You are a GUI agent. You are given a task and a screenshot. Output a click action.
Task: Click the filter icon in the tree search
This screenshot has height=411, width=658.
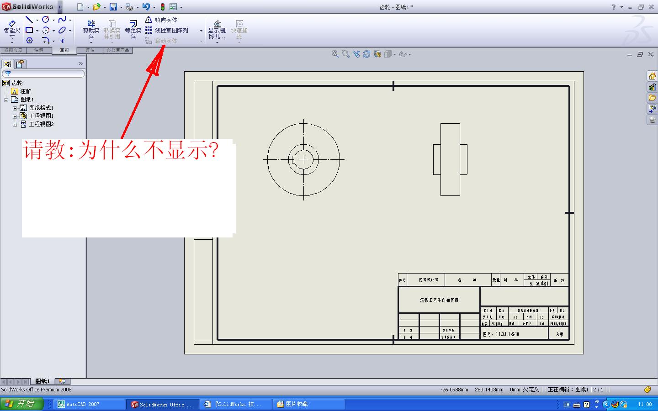point(8,74)
